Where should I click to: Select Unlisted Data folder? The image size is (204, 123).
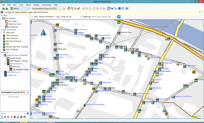tap(13, 27)
